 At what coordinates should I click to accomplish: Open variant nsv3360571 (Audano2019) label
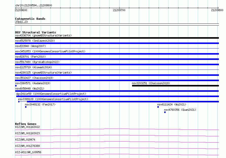33,83
